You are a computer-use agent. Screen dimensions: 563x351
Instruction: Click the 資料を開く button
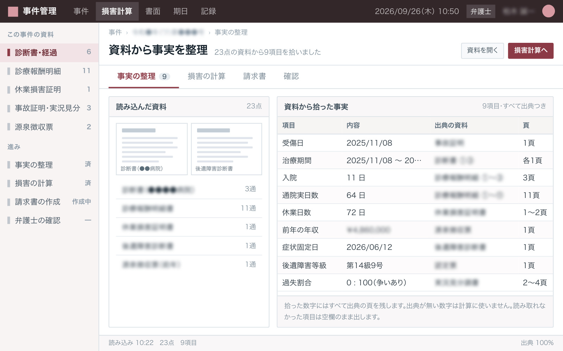482,51
